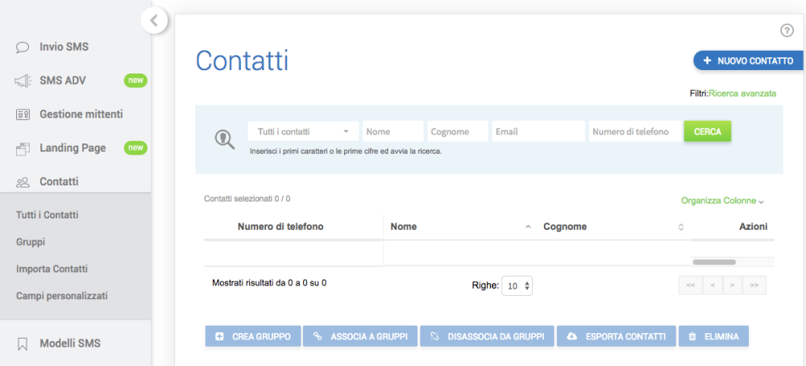Go to previous page with < button

(x=712, y=285)
